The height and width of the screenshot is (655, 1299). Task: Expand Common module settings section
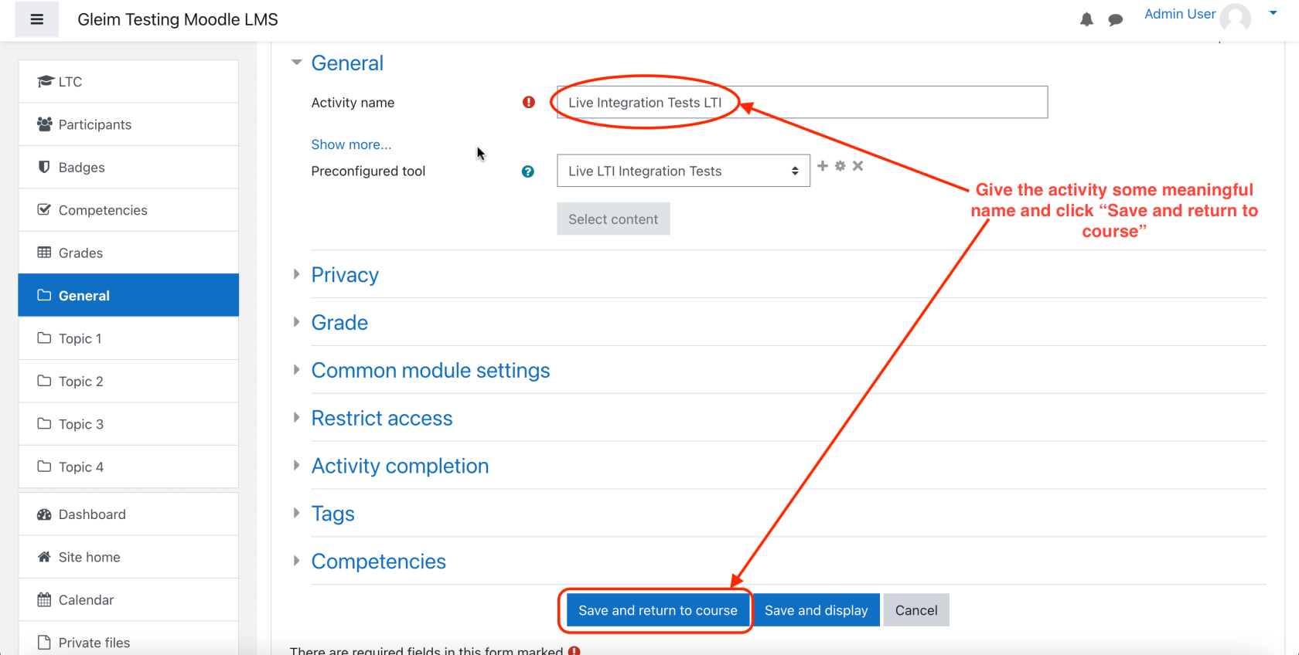[x=431, y=371]
